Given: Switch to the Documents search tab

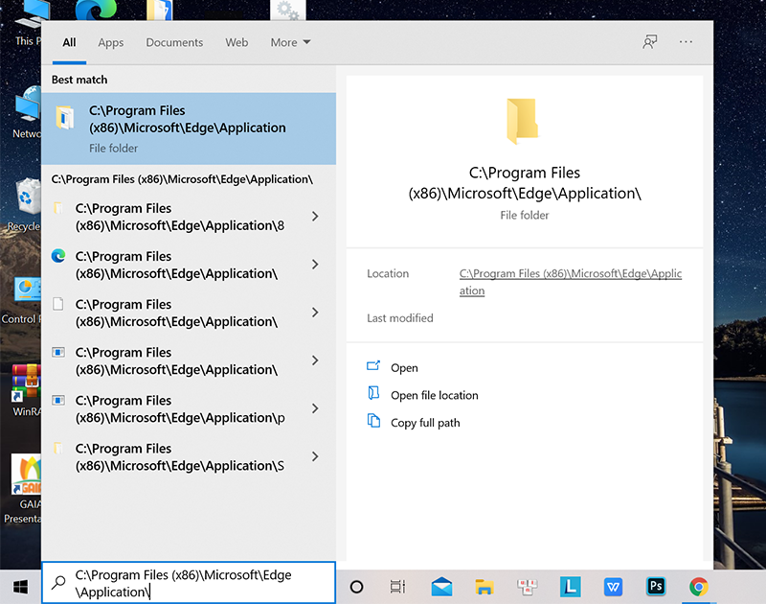Looking at the screenshot, I should [x=174, y=42].
